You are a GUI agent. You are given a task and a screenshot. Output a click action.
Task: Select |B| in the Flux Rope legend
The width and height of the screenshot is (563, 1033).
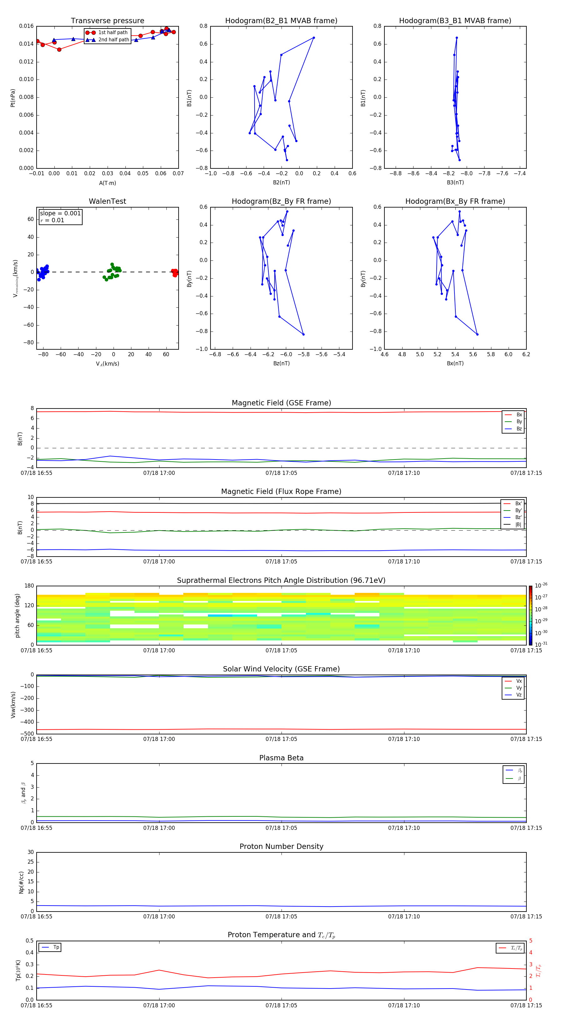tap(513, 525)
